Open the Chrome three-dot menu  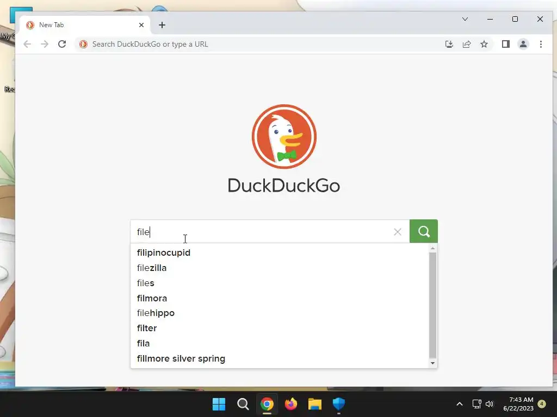(x=541, y=45)
